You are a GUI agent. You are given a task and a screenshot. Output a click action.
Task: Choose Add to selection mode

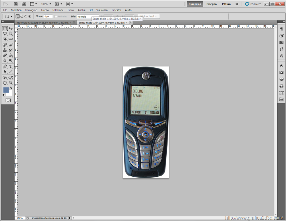point(22,16)
